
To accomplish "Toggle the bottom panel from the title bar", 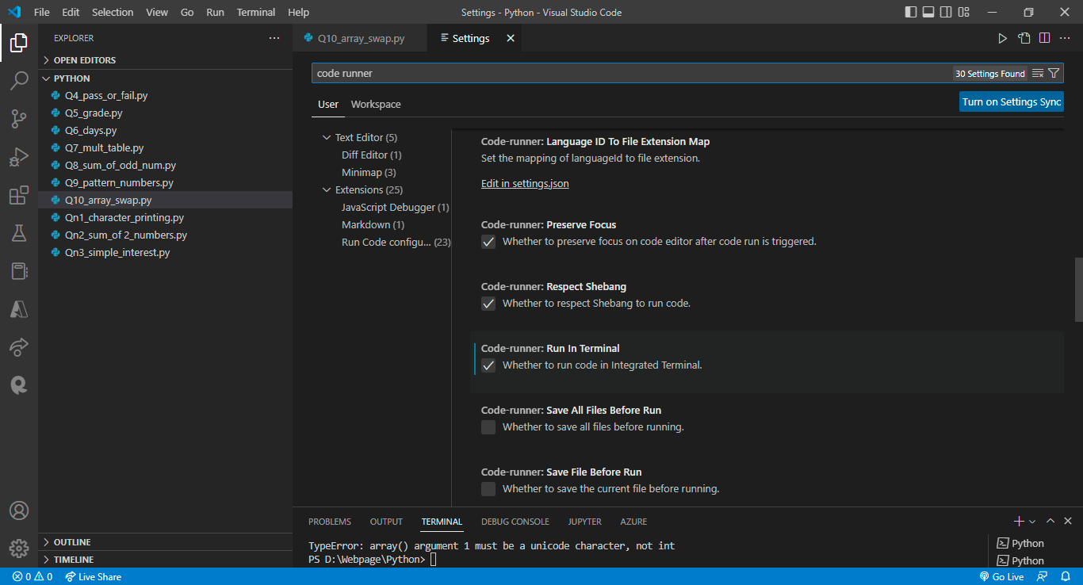I will [x=928, y=12].
